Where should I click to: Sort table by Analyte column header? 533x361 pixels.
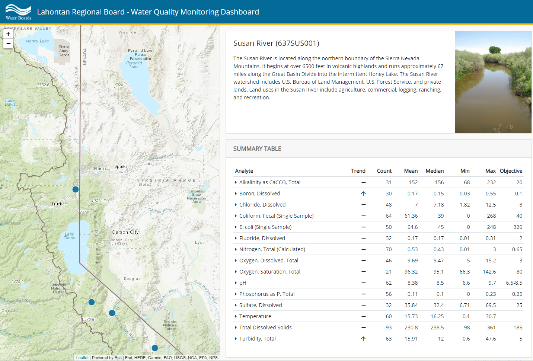pos(244,171)
